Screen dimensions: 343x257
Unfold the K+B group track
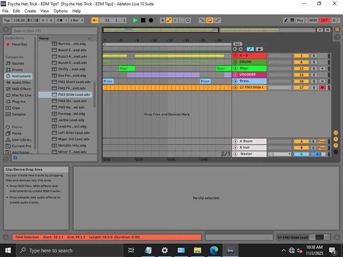[x=235, y=56]
